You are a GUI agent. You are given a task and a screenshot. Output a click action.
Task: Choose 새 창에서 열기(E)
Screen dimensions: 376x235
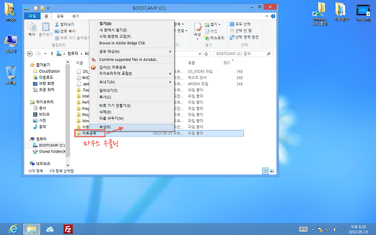(132, 30)
